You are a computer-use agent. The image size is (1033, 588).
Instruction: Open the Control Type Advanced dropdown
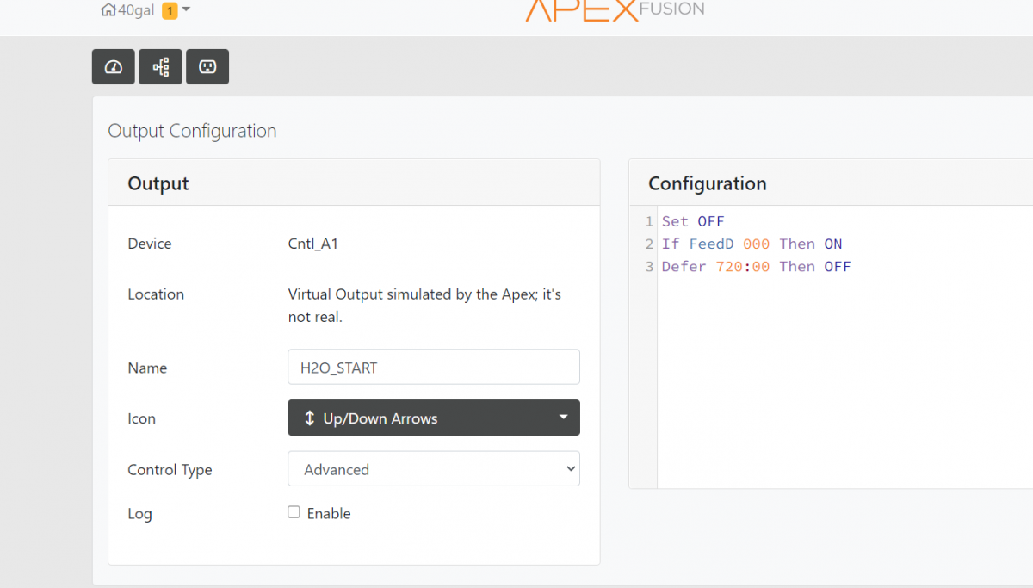click(434, 469)
